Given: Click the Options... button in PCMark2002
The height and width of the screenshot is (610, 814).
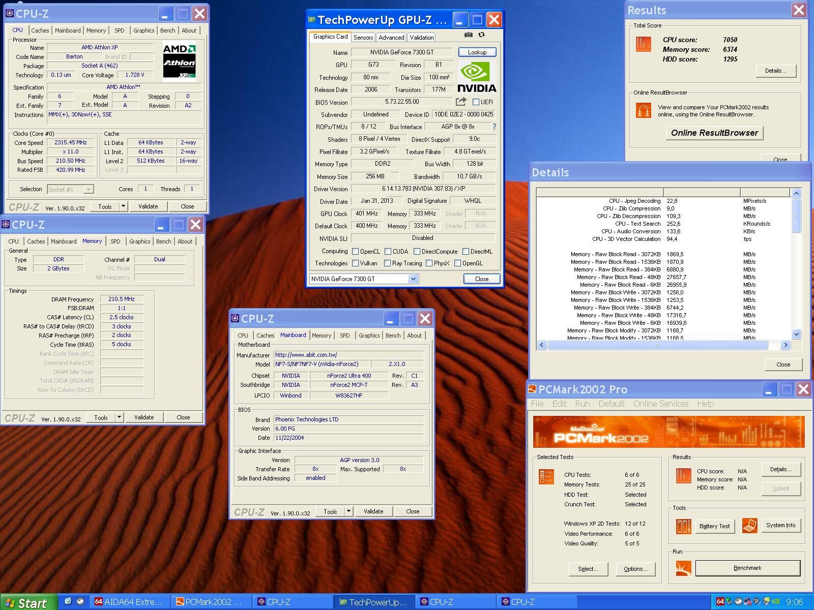Looking at the screenshot, I should pos(635,569).
